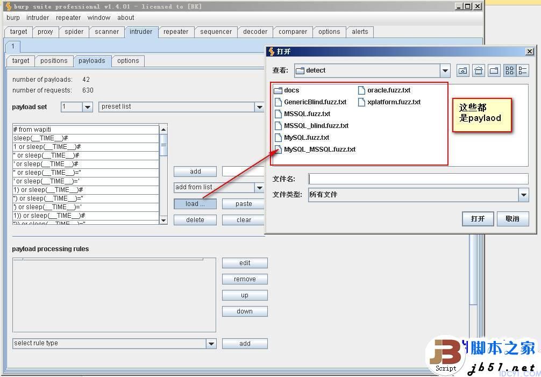This screenshot has width=541, height=377.
Task: Select the MSSQL.fuzz.txt file
Action: 303,114
